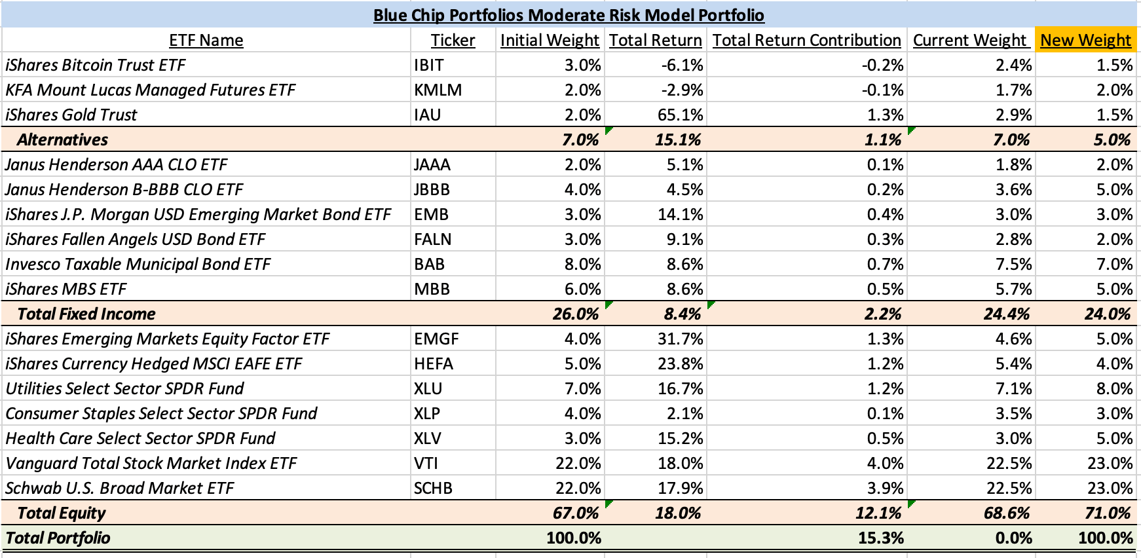Image resolution: width=1141 pixels, height=558 pixels.
Task: Select the SCHB ticker cell
Action: [453, 488]
